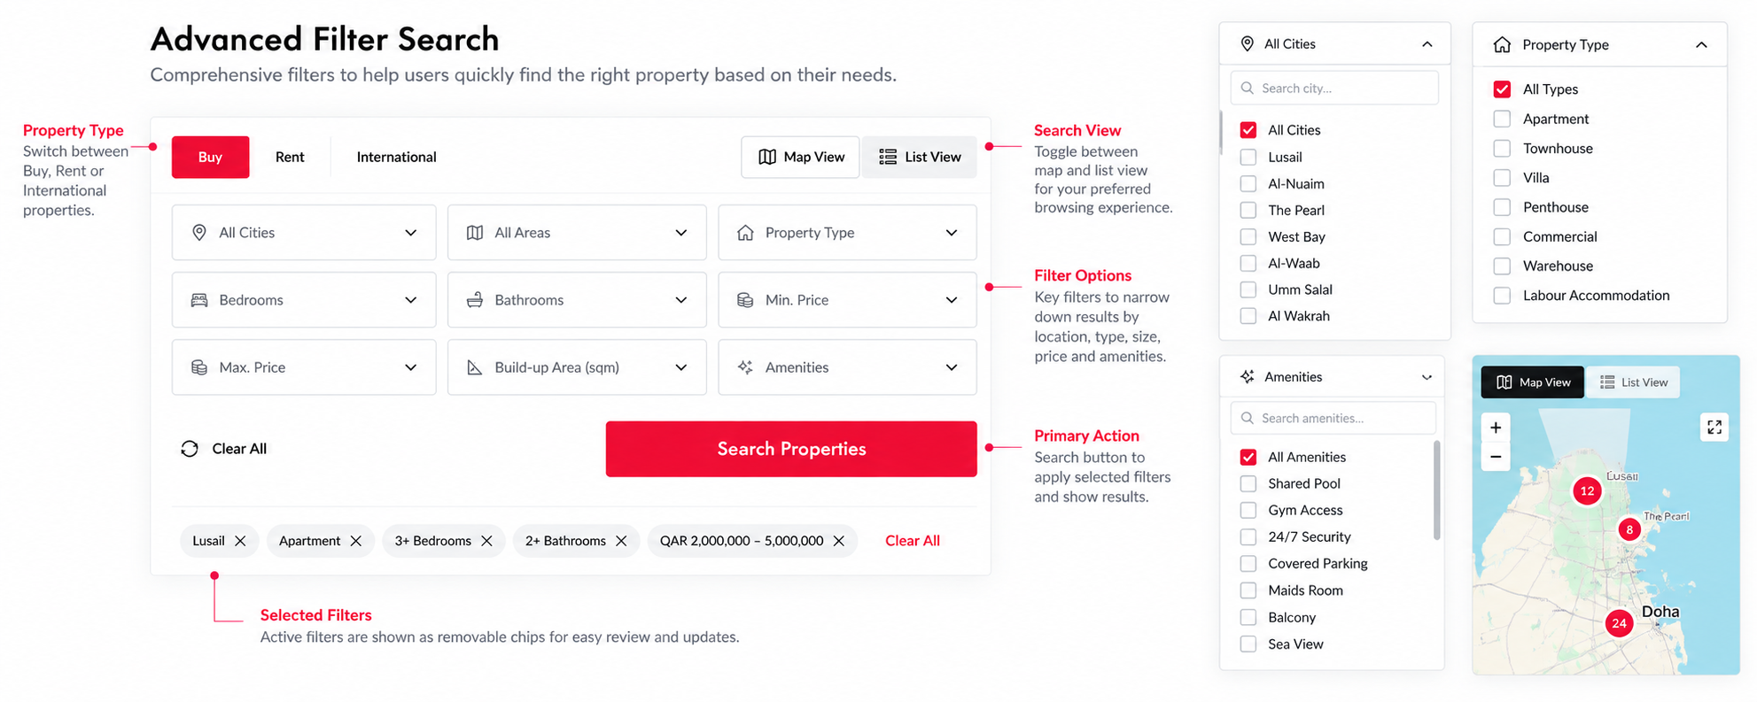Check the Villa property type checkbox
The height and width of the screenshot is (702, 1757).
[x=1502, y=178]
